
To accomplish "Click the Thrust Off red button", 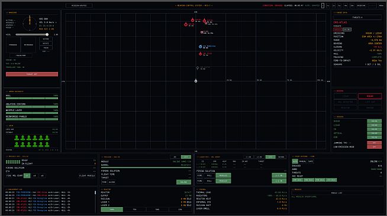I will coord(32,74).
